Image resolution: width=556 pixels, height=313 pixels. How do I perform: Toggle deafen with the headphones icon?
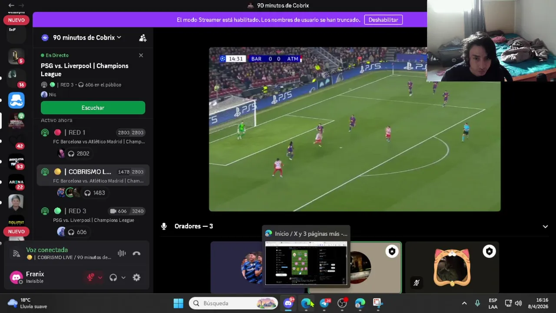click(113, 277)
